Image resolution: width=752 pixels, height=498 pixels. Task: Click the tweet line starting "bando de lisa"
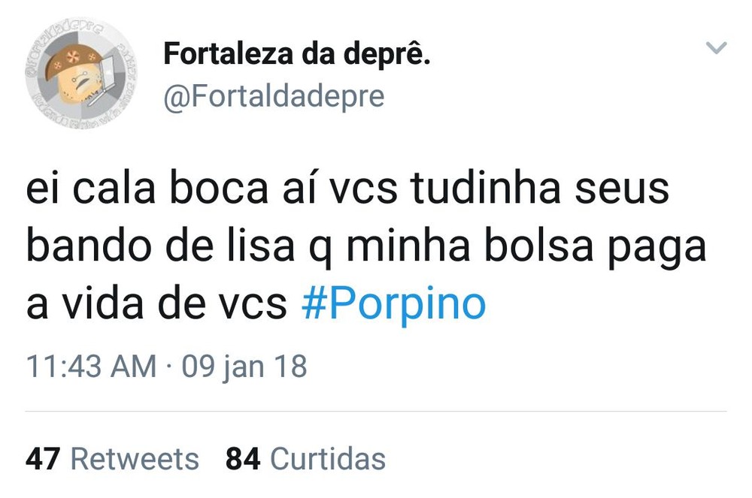[x=366, y=246]
